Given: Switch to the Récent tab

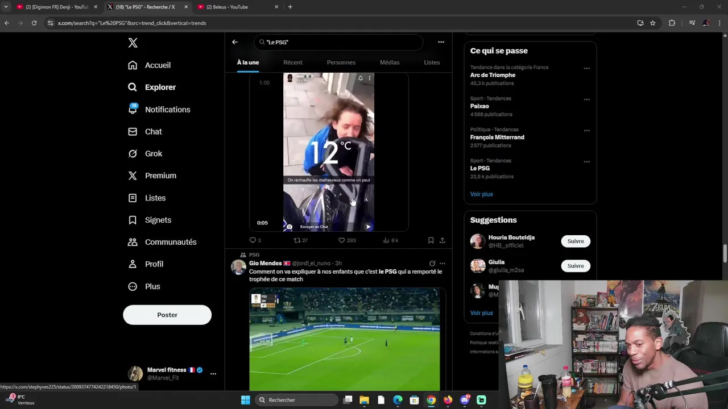Looking at the screenshot, I should (293, 62).
